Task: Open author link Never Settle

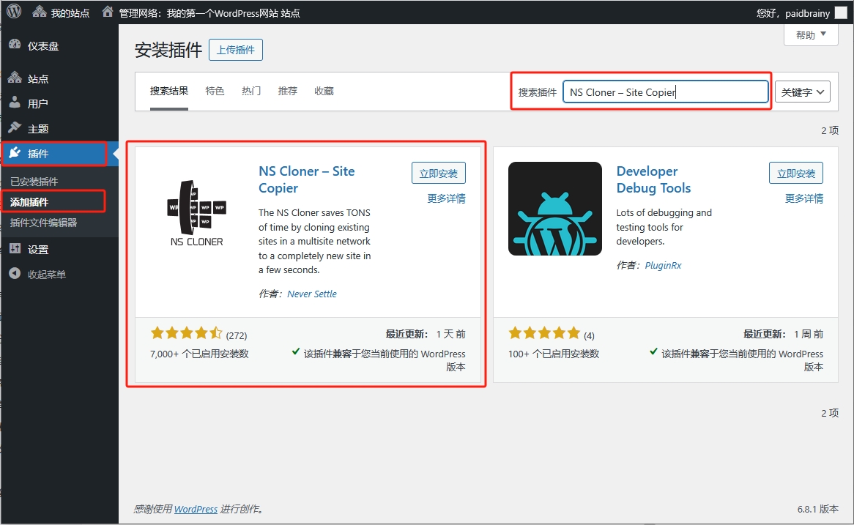Action: click(312, 294)
